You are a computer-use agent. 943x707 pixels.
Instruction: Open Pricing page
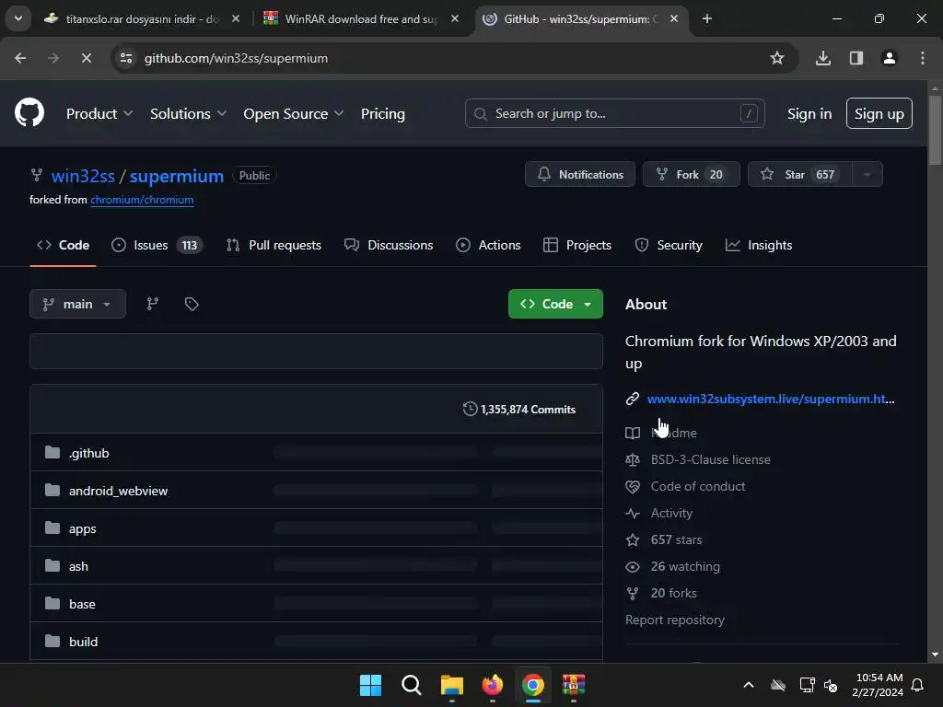(383, 113)
